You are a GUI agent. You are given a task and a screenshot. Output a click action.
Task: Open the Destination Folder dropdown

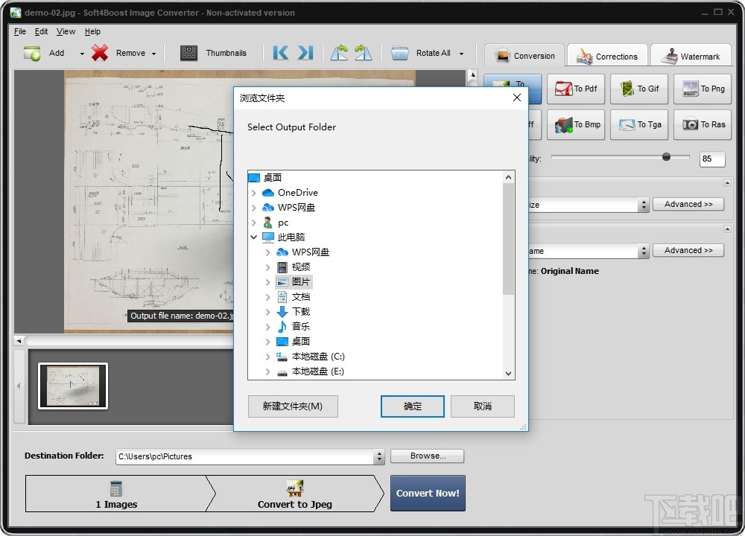click(x=378, y=456)
